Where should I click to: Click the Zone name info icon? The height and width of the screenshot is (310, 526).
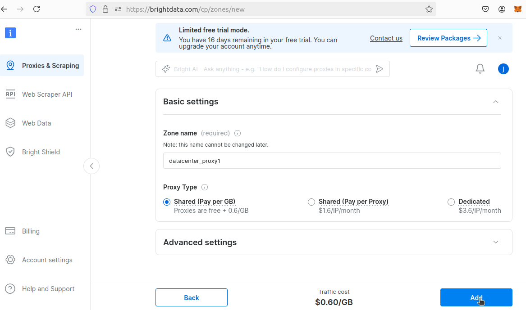[238, 133]
